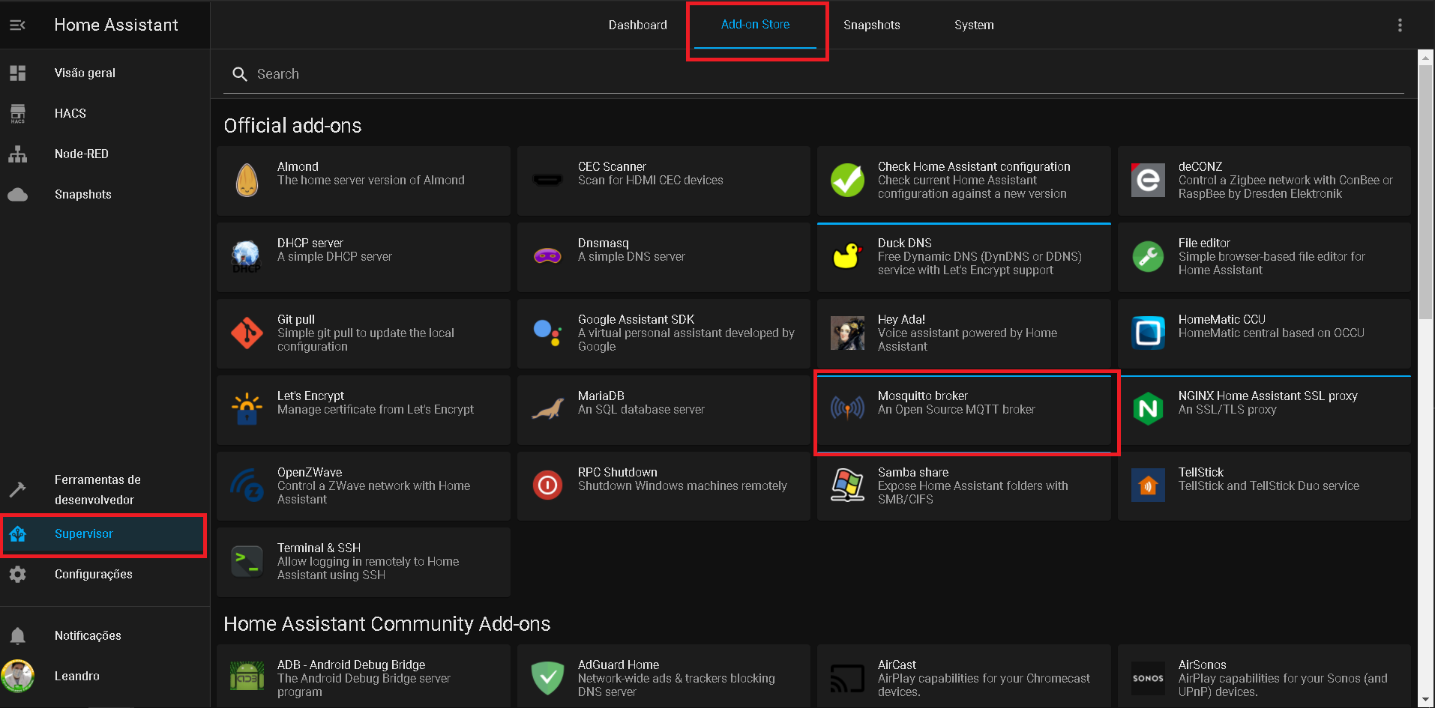Click the Samba share Windows icon
1435x708 pixels.
(847, 485)
